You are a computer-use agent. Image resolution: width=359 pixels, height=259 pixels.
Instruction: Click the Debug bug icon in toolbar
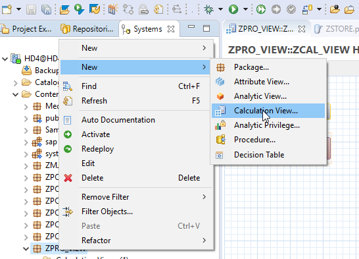click(208, 9)
